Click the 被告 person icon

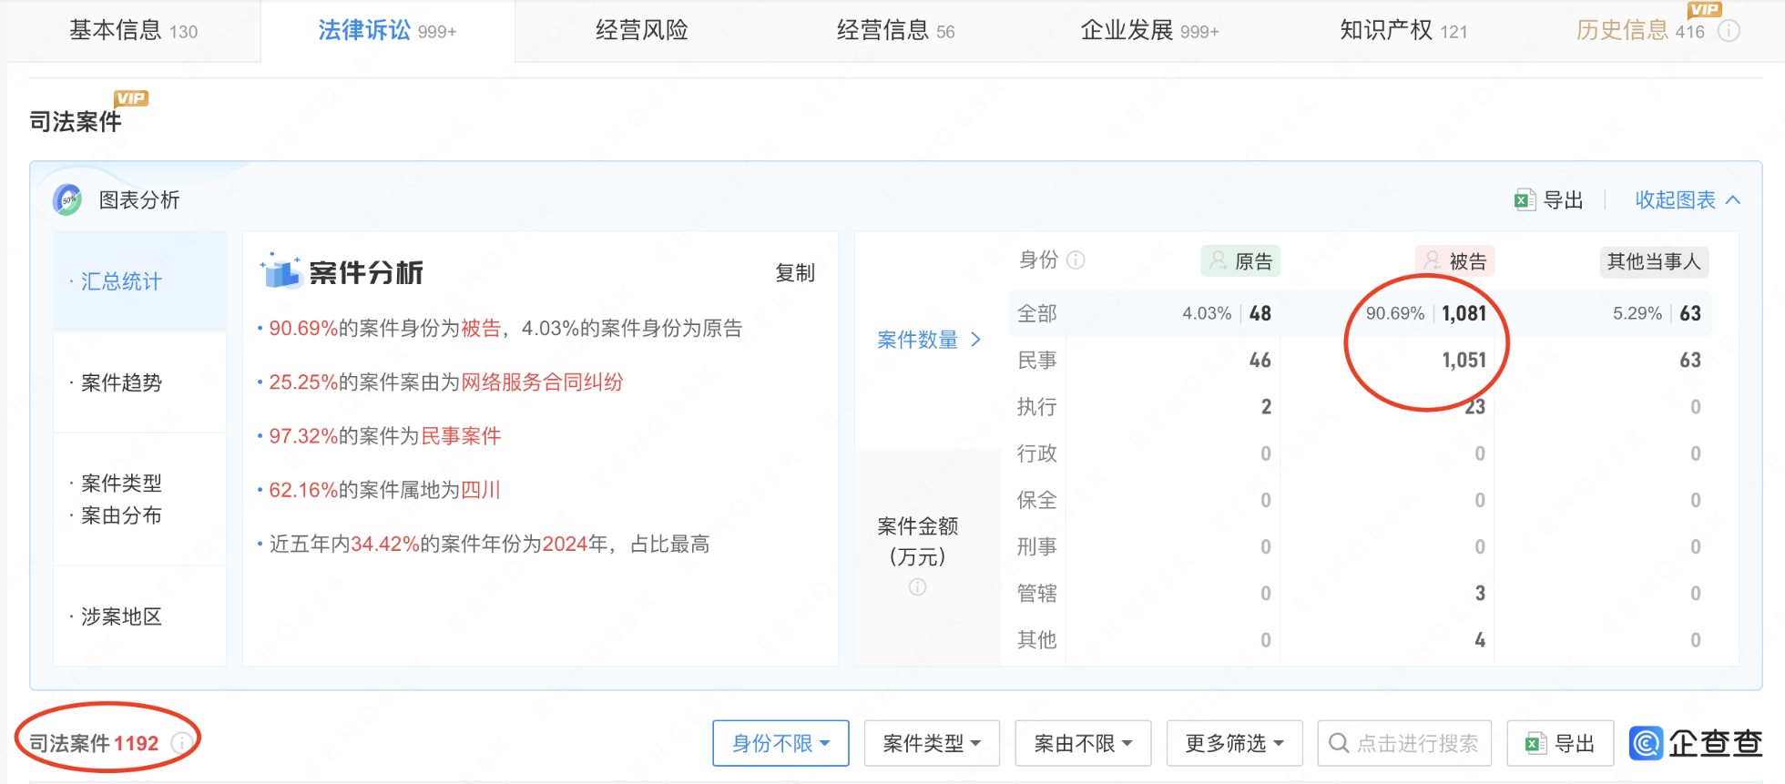pyautogui.click(x=1433, y=261)
